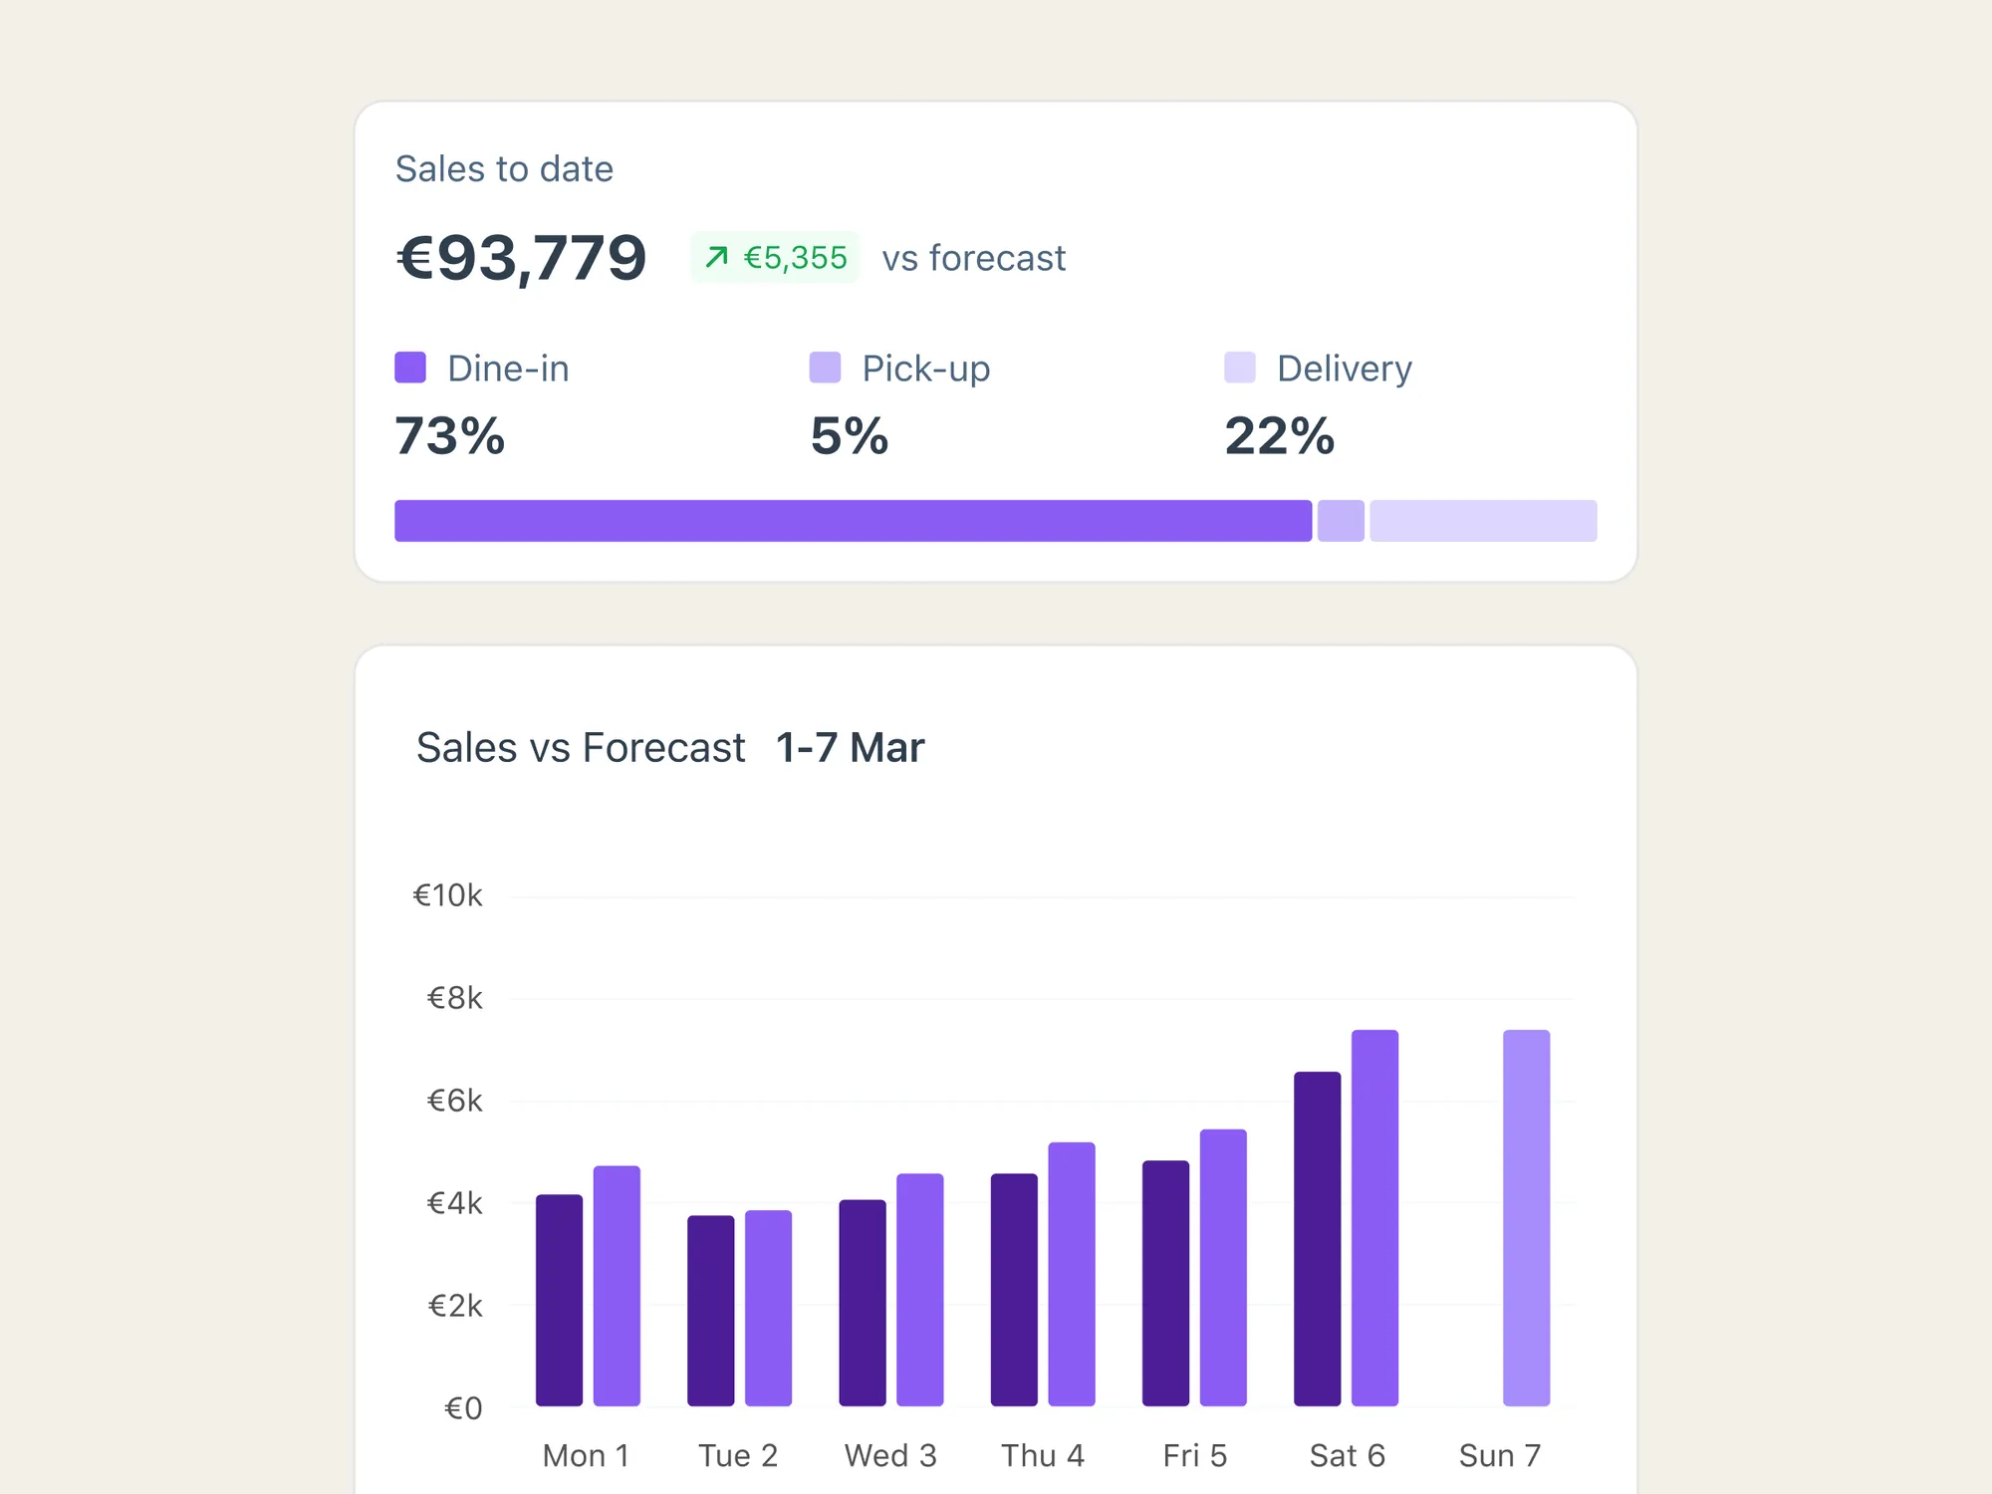Select the Dine-in segment of progress bar

[853, 521]
